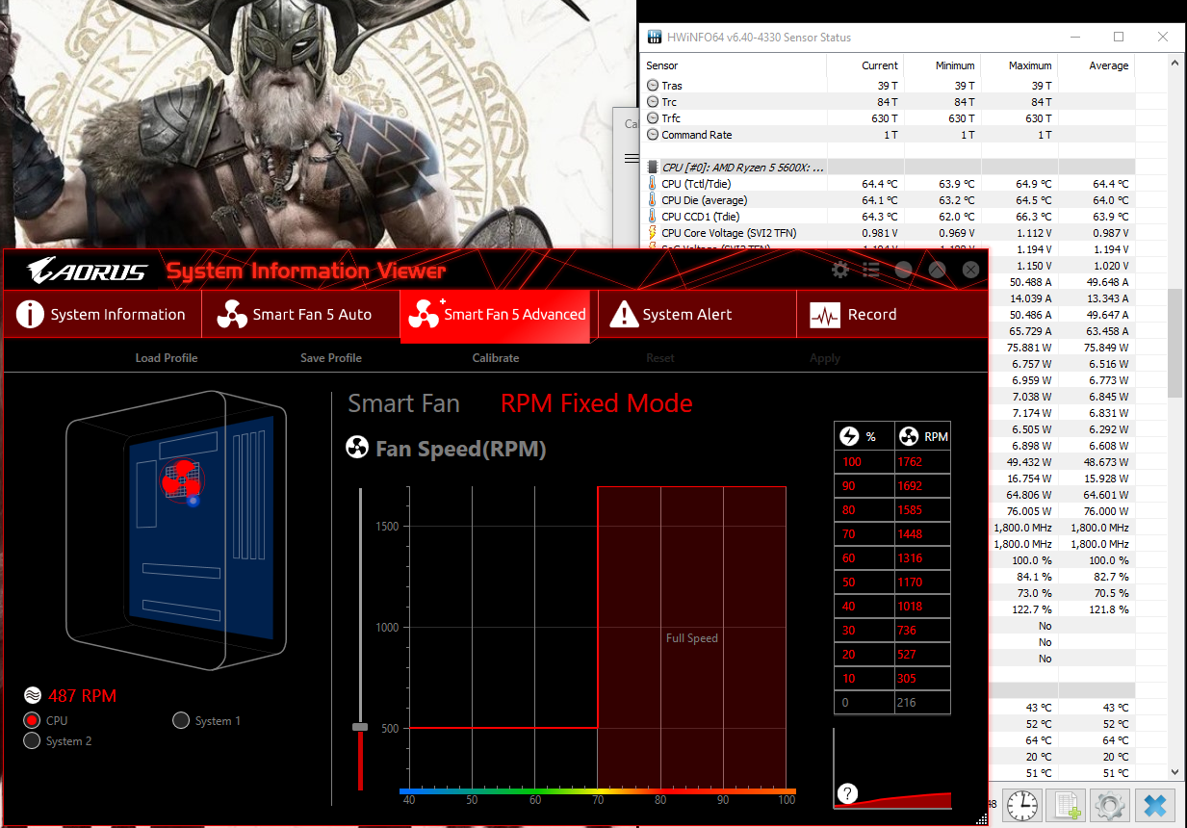Image resolution: width=1187 pixels, height=828 pixels.
Task: Click the Calibrate button
Action: pyautogui.click(x=496, y=358)
